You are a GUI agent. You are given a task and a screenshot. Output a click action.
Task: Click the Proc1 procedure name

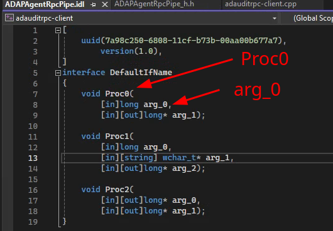[x=117, y=136]
